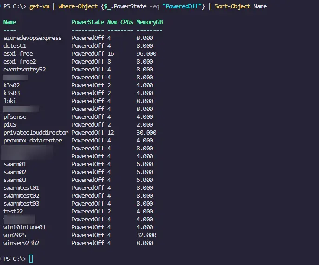
Task: Click the Num CPUs column header
Action: click(120, 22)
